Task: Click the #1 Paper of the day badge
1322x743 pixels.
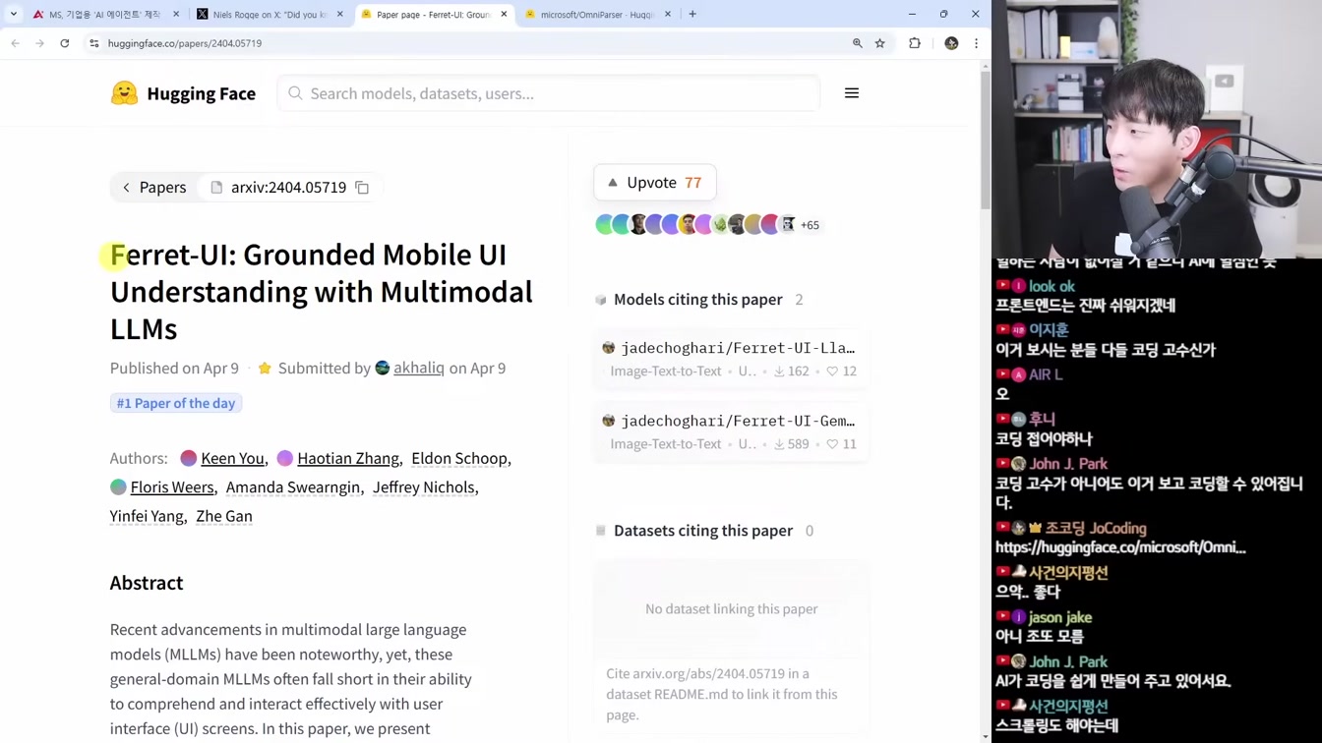Action: pyautogui.click(x=176, y=403)
